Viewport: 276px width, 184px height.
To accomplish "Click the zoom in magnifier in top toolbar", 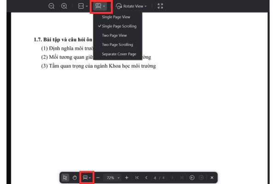I will tap(64, 6).
